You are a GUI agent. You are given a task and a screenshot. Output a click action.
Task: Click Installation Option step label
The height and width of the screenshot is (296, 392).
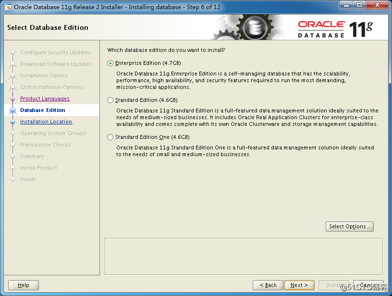[x=44, y=75]
